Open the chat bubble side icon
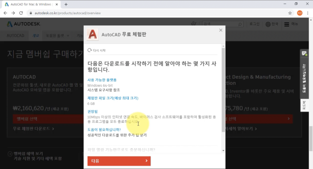This screenshot has height=169, width=313. [x=304, y=53]
